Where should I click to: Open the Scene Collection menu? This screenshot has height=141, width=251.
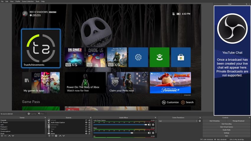pos(28,1)
